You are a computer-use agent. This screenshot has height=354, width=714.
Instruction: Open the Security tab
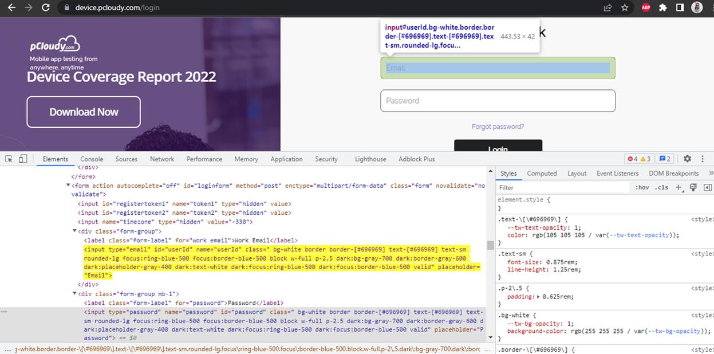point(326,159)
